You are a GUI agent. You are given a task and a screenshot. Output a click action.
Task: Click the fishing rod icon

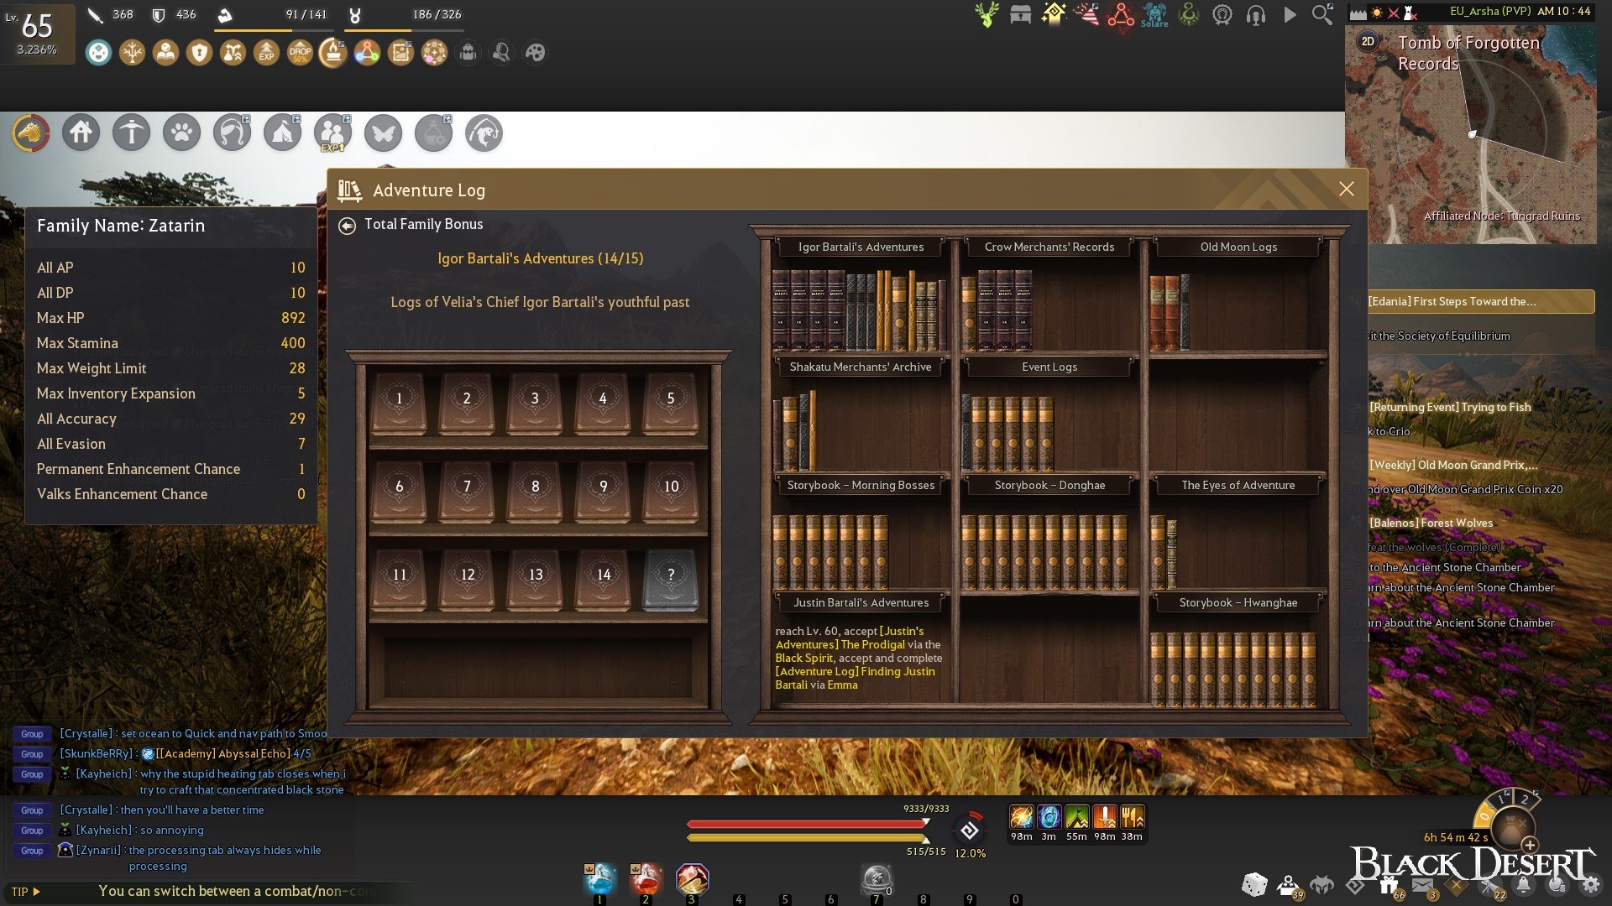(484, 133)
